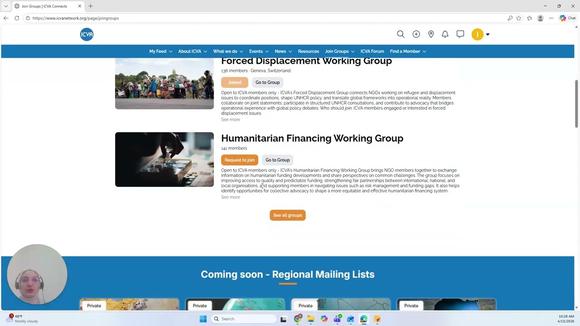Open Outlook from the taskbar
The width and height of the screenshot is (580, 326).
[350, 319]
